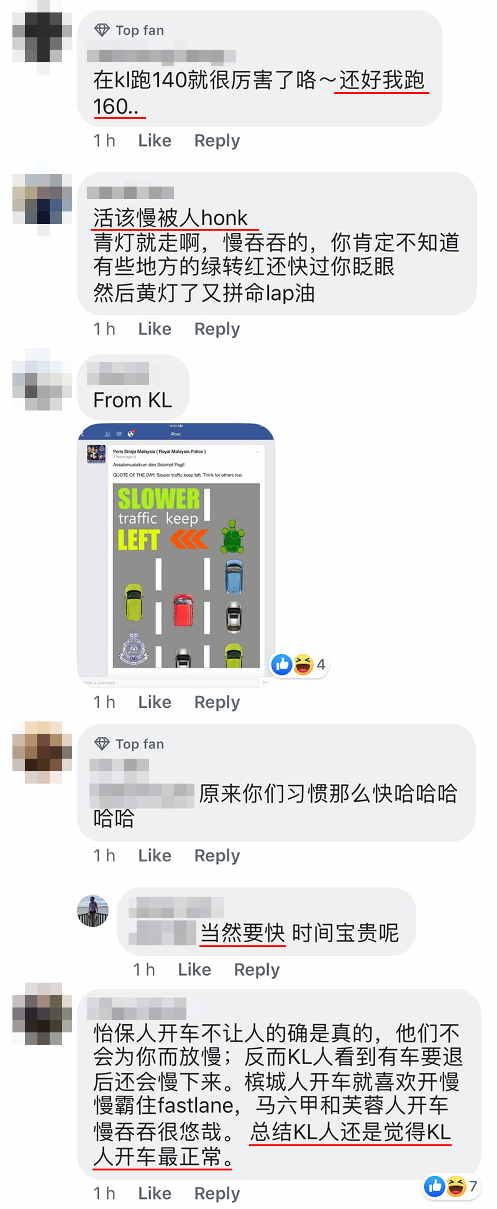497x1209 pixels.
Task: Reply to the 活该慢被人honk comment
Action: pos(217,329)
